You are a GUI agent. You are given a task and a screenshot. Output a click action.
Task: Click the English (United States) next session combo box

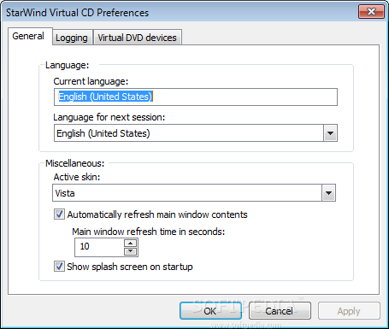[196, 133]
